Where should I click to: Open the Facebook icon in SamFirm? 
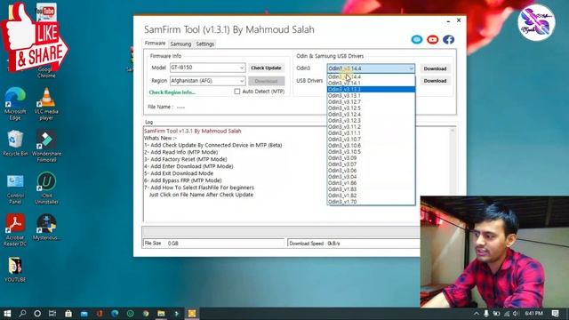(448, 39)
